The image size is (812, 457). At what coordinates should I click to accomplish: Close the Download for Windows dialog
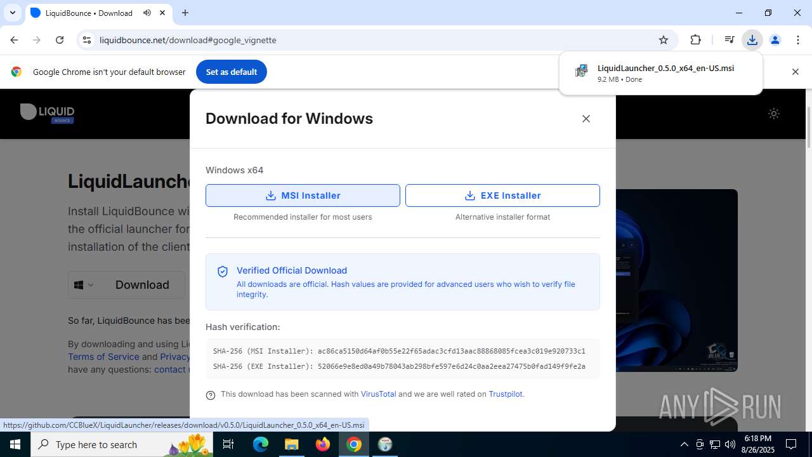(x=586, y=119)
